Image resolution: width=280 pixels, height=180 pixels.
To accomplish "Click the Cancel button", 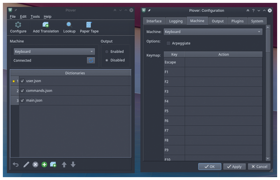I will [259, 167].
